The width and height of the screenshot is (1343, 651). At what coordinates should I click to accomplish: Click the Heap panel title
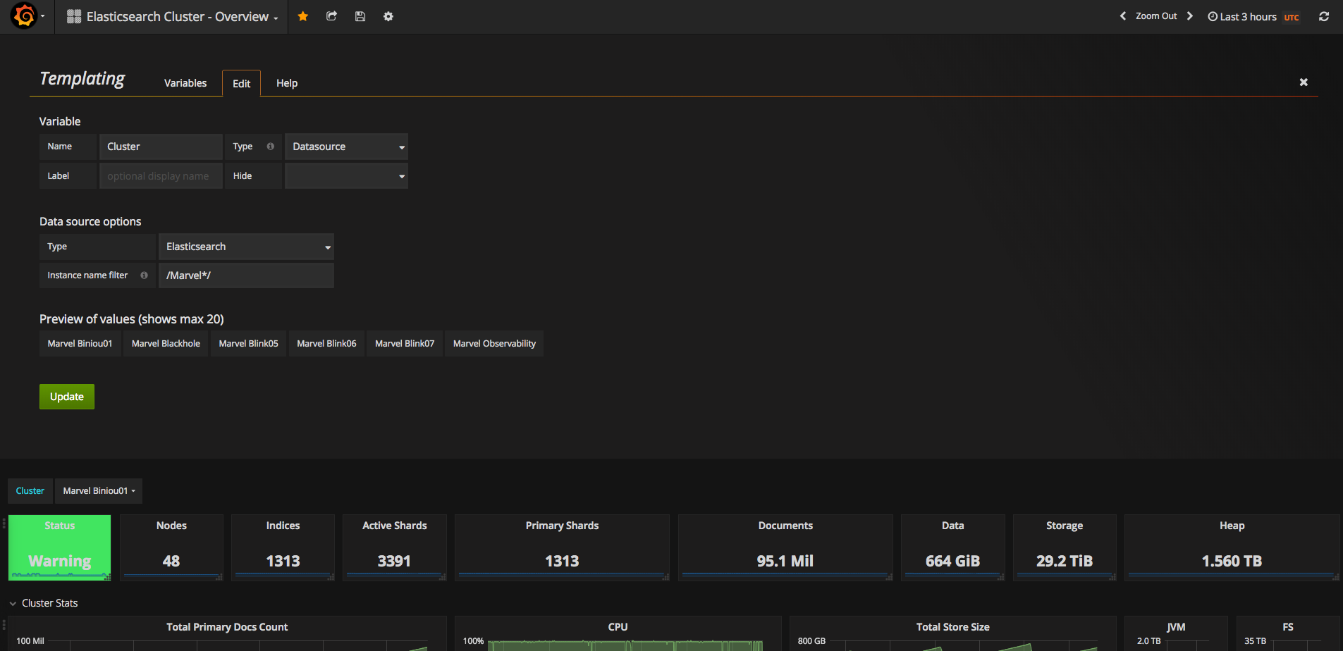point(1232,526)
